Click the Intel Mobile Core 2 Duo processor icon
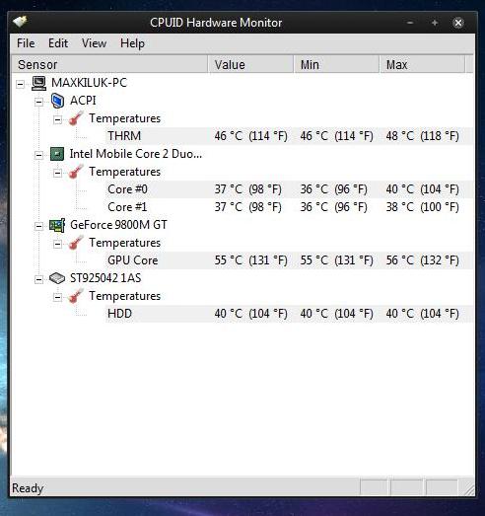This screenshot has width=485, height=516. 57,154
